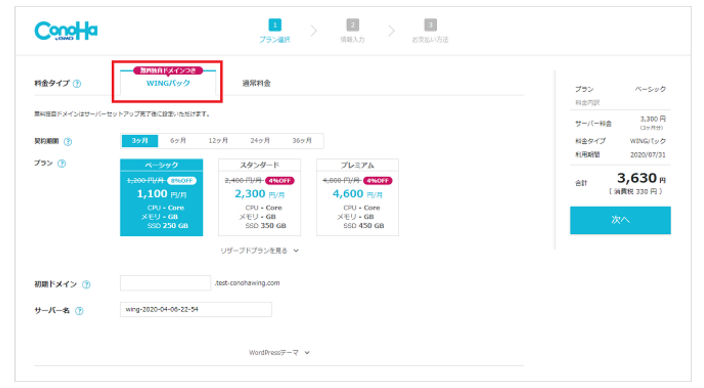704x388 pixels.
Task: Click step 2 情報入力 indicator
Action: (x=352, y=31)
